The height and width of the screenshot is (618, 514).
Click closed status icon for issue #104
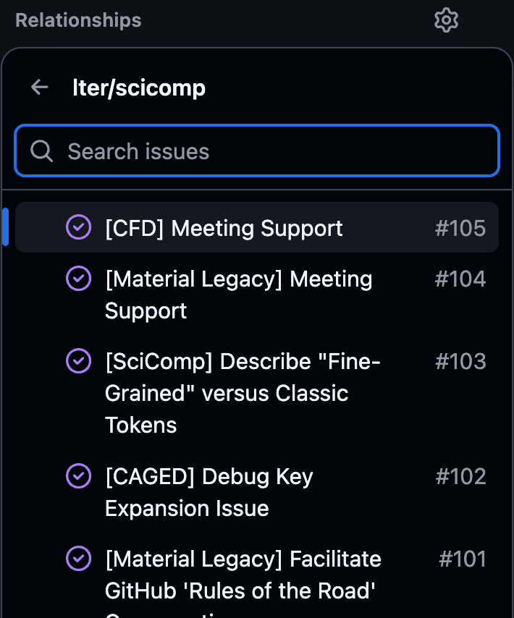coord(78,279)
